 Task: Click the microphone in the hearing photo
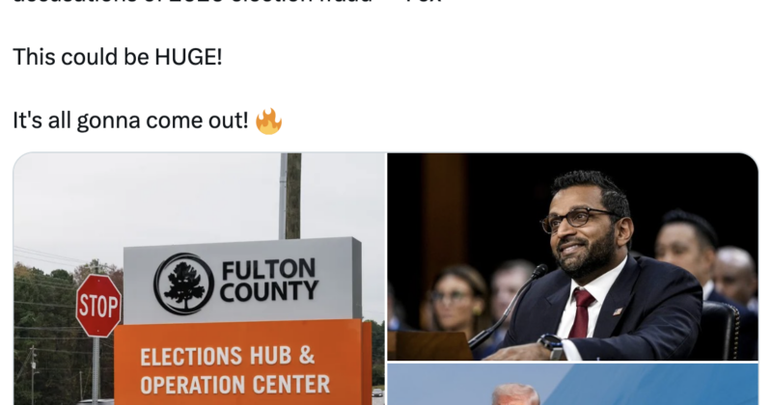click(508, 305)
